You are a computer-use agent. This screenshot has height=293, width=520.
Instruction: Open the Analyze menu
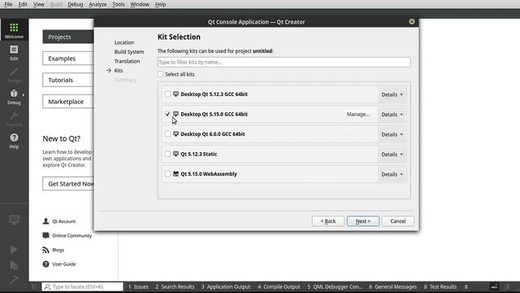click(x=97, y=4)
